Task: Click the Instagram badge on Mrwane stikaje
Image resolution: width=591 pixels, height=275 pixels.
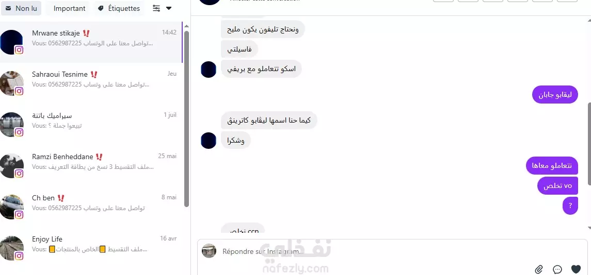Action: [x=19, y=49]
